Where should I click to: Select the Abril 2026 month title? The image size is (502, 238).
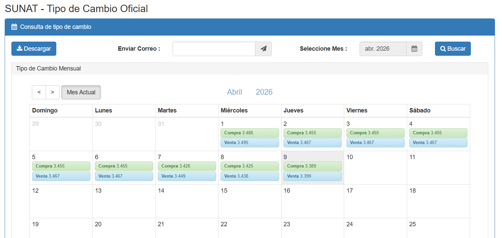coord(249,92)
